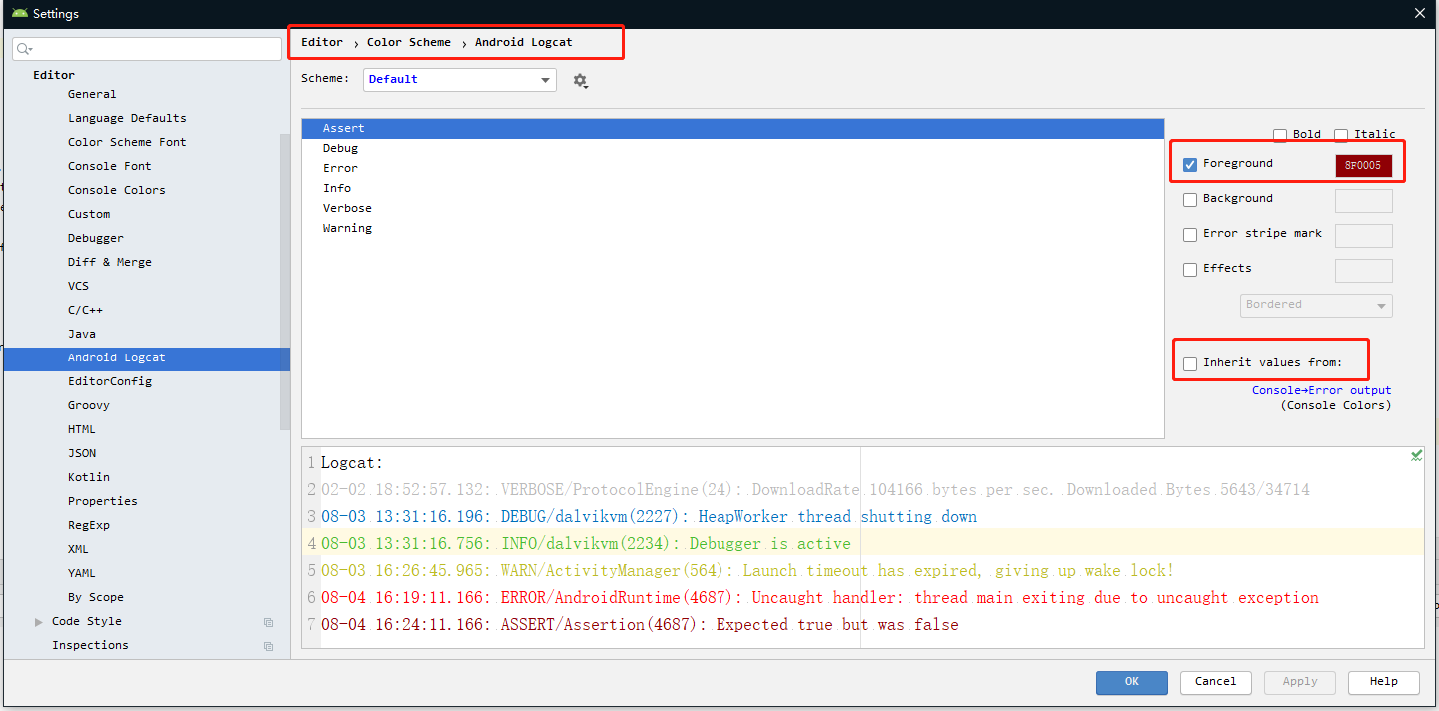
Task: Select Java in the settings tree
Action: tap(82, 334)
